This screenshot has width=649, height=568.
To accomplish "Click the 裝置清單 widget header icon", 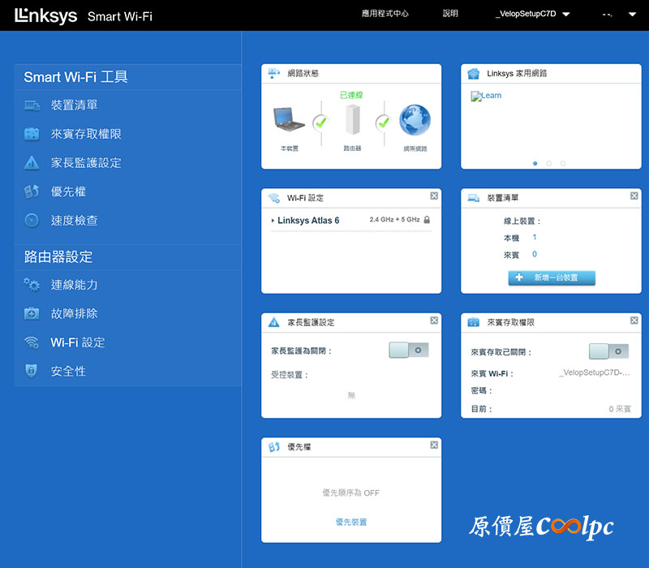I will click(x=474, y=198).
